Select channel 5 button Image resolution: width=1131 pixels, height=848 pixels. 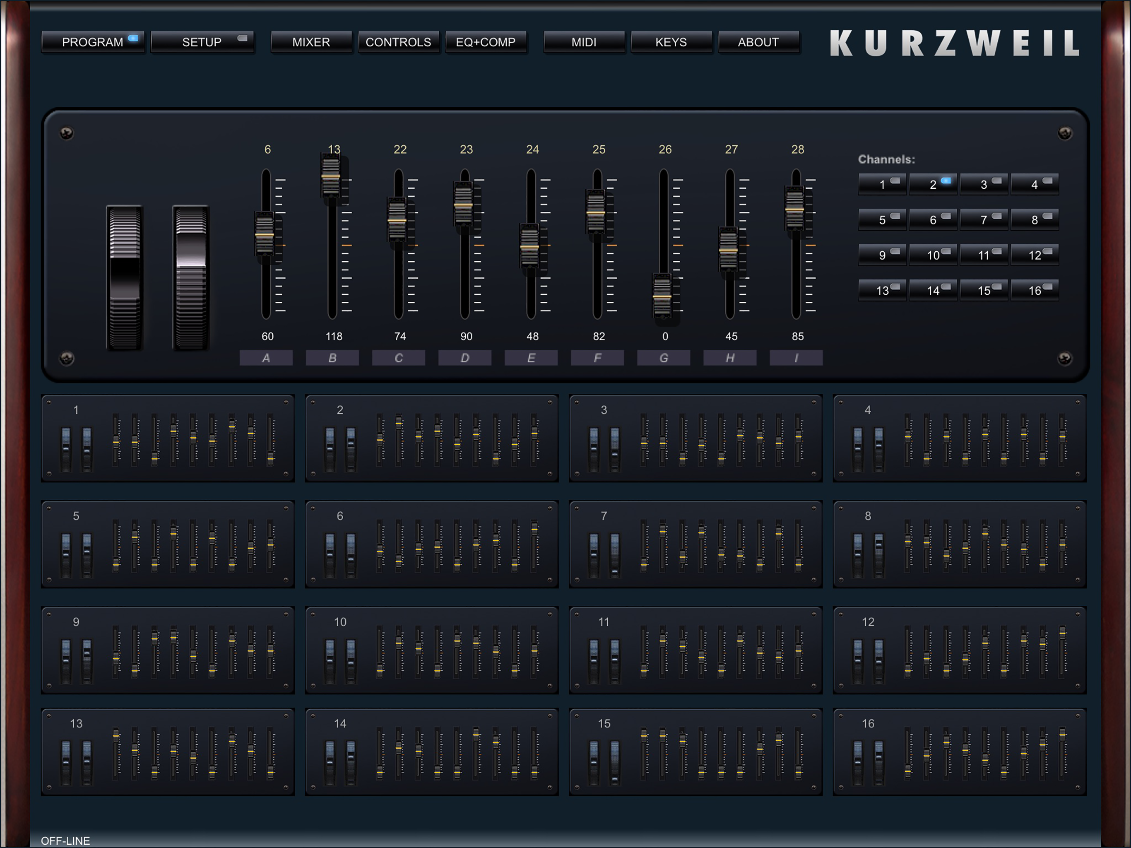[883, 219]
